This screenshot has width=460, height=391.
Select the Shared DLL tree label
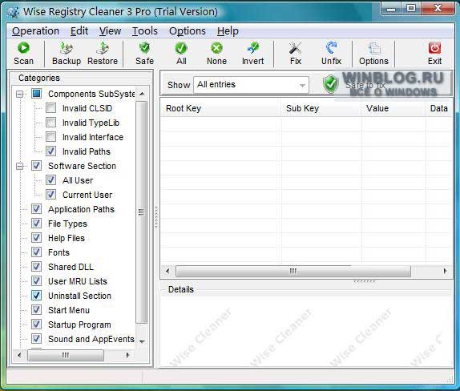[x=71, y=267]
